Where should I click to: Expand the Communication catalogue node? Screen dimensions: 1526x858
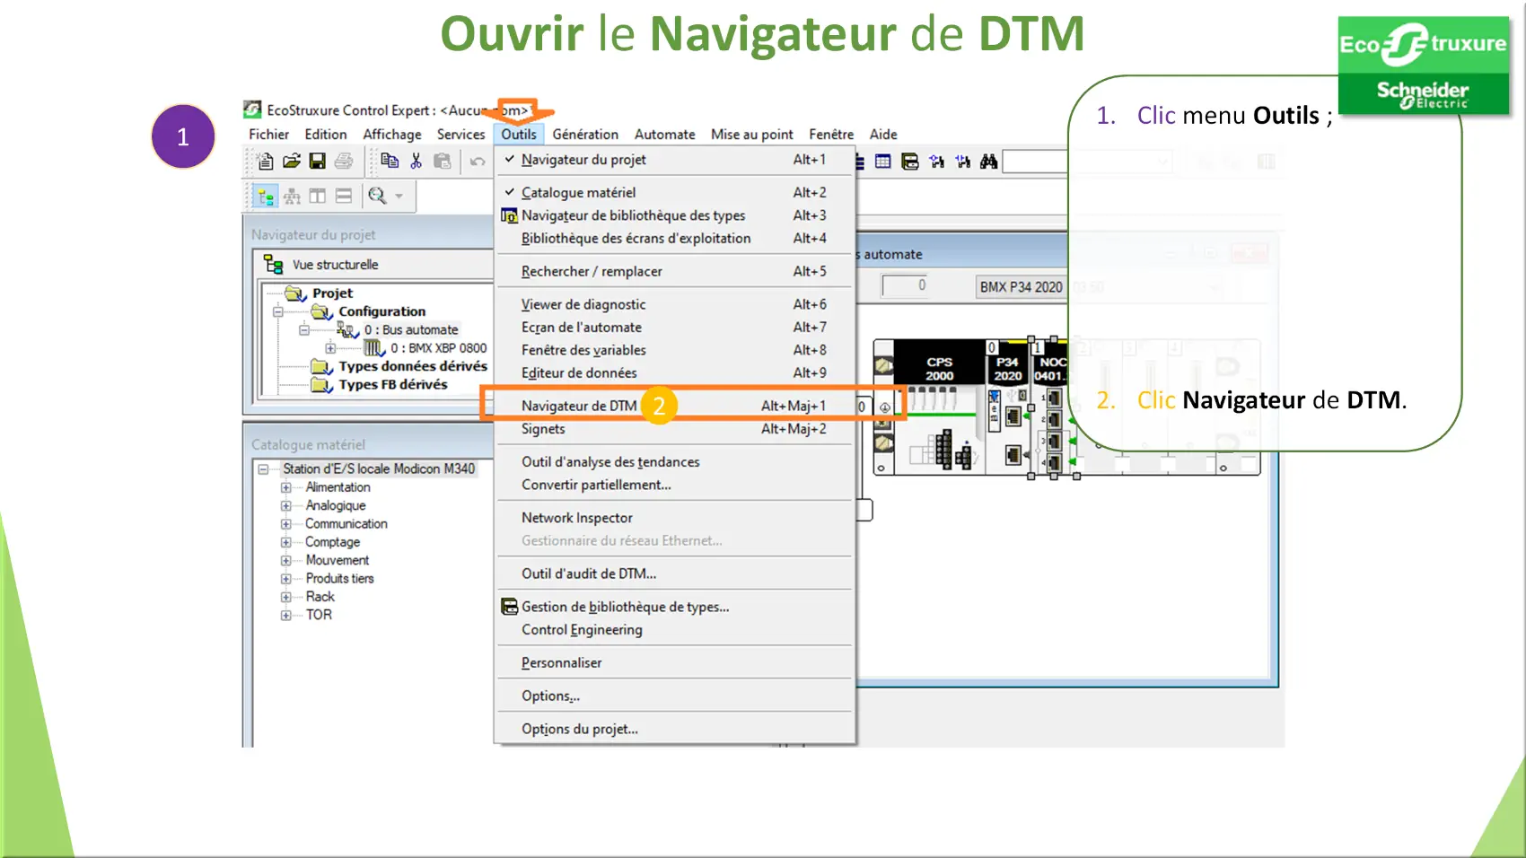286,524
